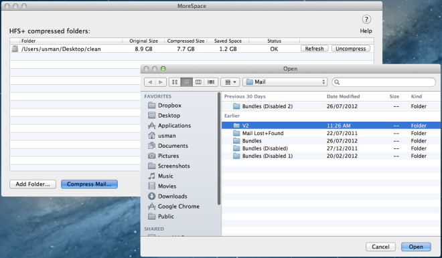Screen dimensions: 442x258
Task: Select the /Users/usman/Desktop/clean row
Action: pos(192,49)
